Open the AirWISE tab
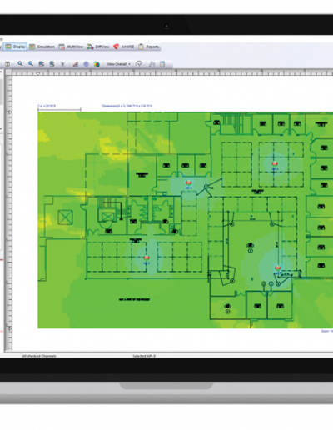The height and width of the screenshot is (430, 333). pyautogui.click(x=124, y=47)
